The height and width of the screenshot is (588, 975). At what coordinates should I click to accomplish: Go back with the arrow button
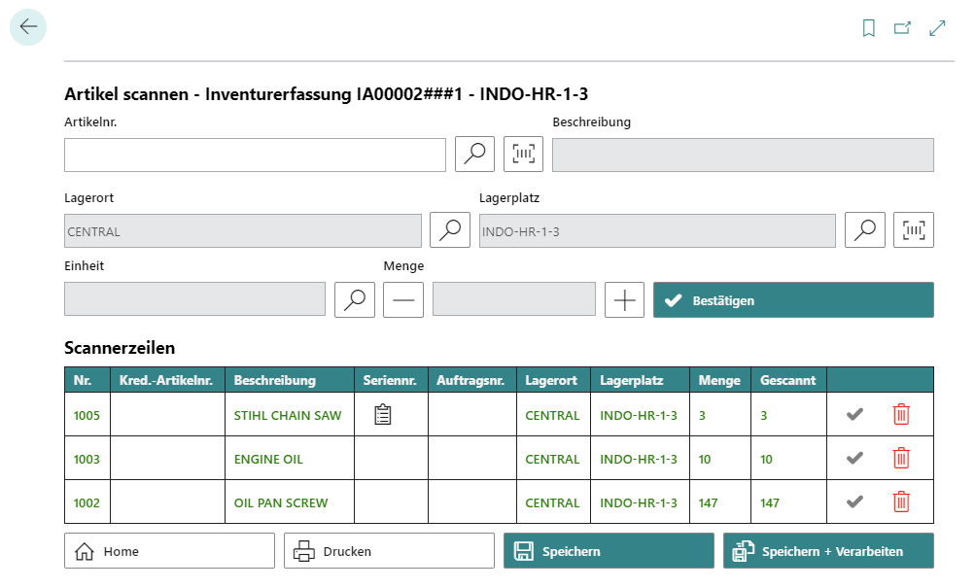tap(28, 27)
